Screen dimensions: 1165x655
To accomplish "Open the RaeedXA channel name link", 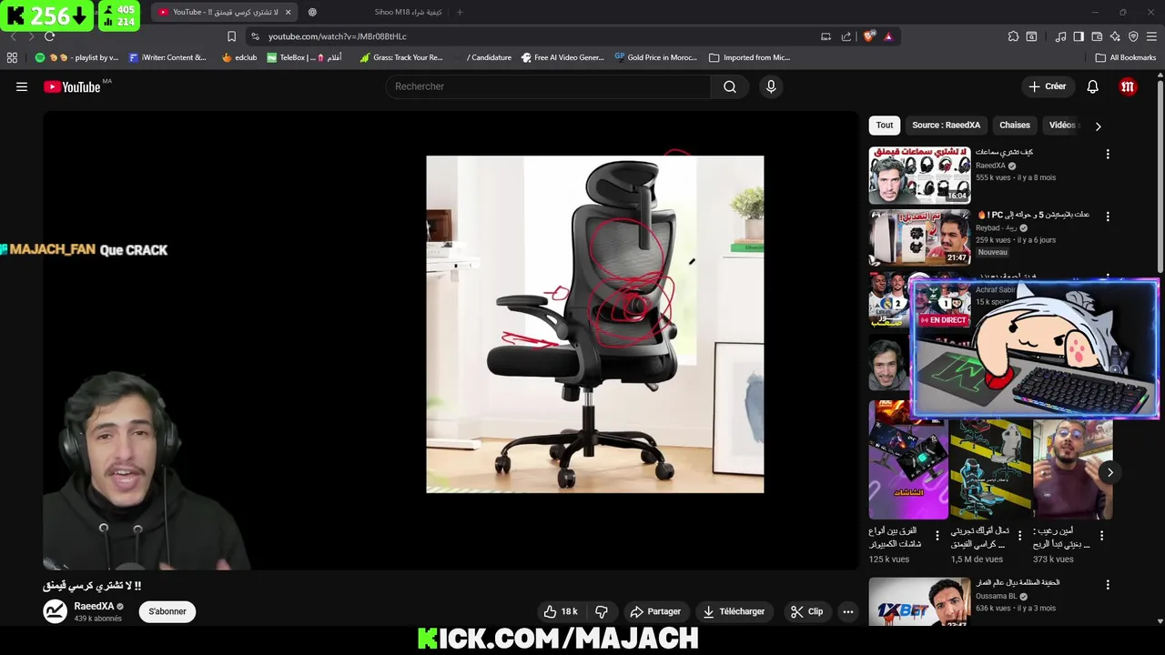I will (x=94, y=606).
